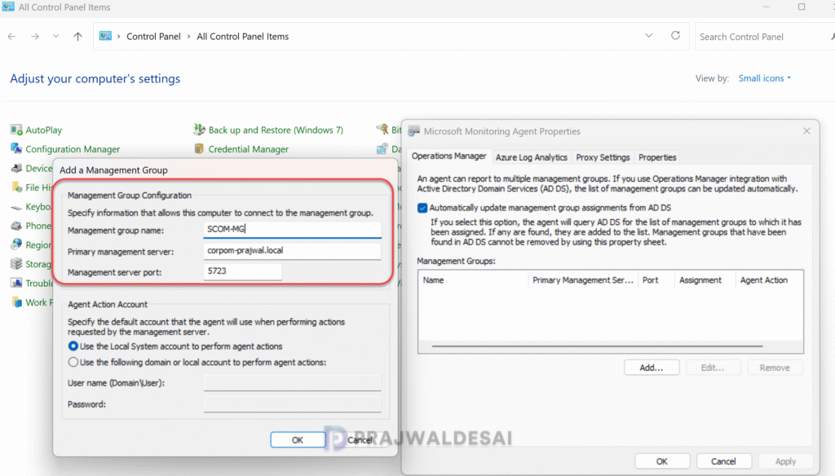Go back with the back arrow
835x476 pixels.
coord(11,36)
